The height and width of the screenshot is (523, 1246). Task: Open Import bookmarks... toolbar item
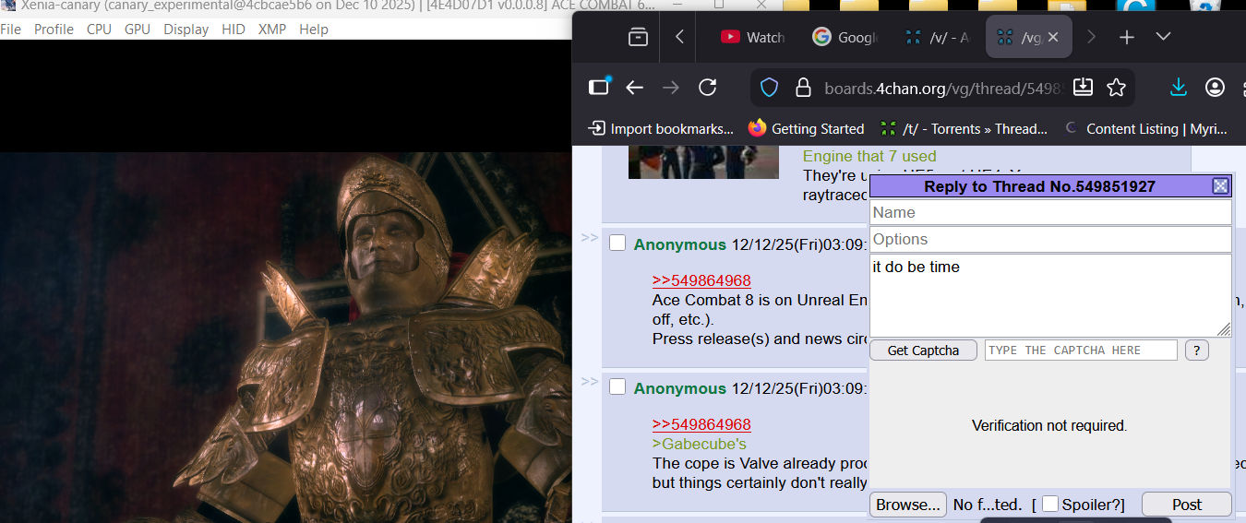pyautogui.click(x=662, y=128)
